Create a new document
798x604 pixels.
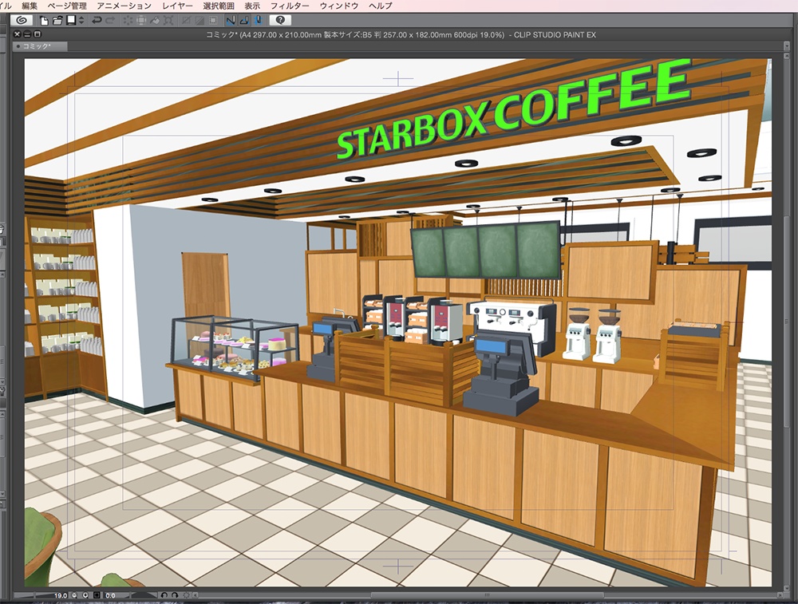coord(44,21)
